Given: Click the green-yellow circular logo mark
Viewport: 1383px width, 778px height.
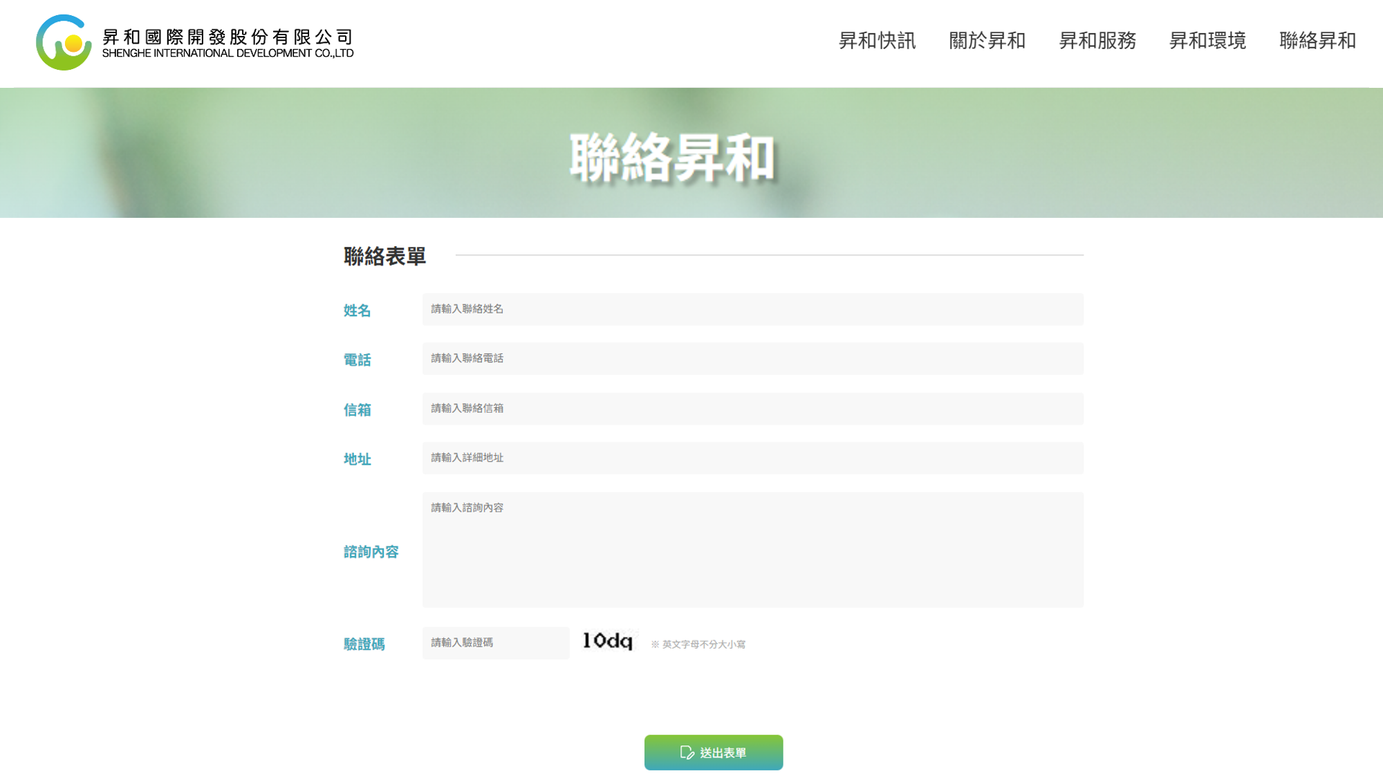Looking at the screenshot, I should pos(64,43).
